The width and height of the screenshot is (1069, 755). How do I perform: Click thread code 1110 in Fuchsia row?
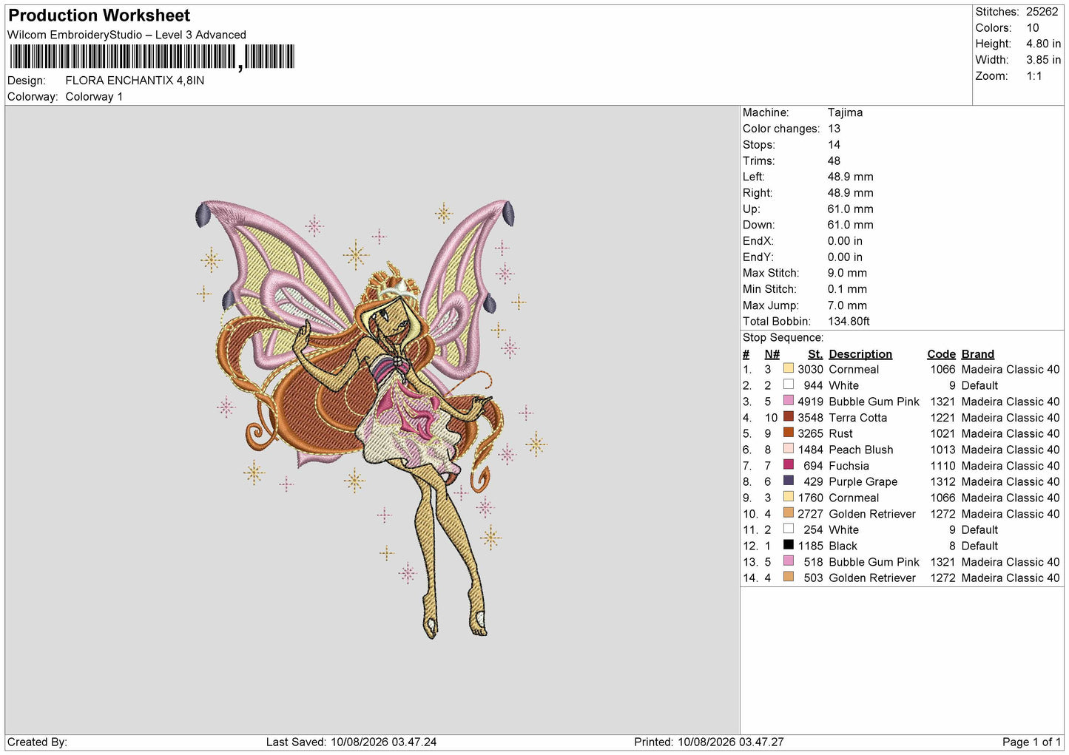(x=942, y=466)
